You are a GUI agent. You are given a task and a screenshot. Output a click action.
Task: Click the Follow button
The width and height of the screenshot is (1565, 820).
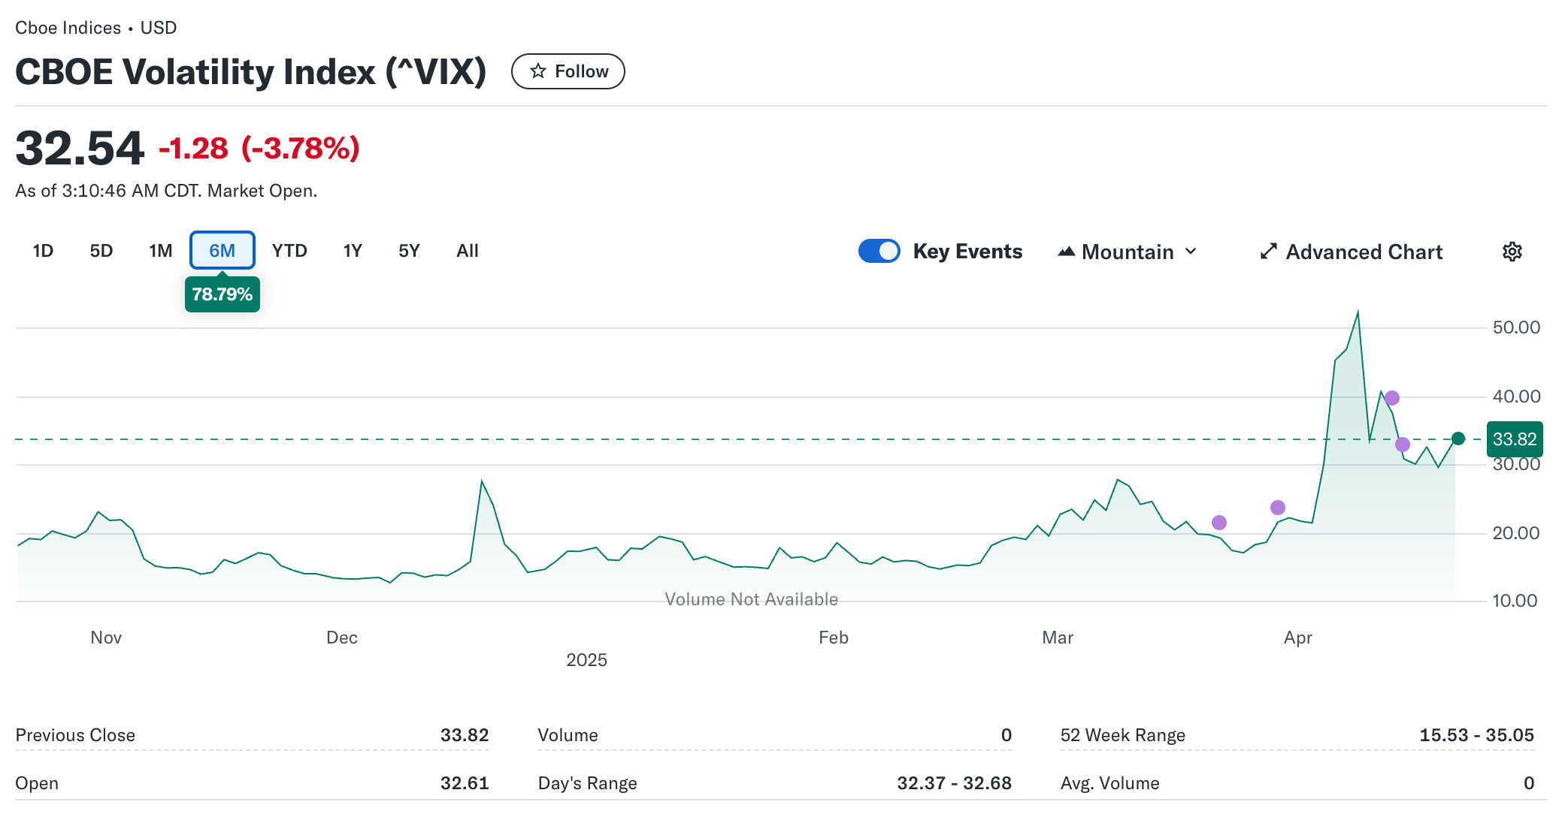[568, 71]
